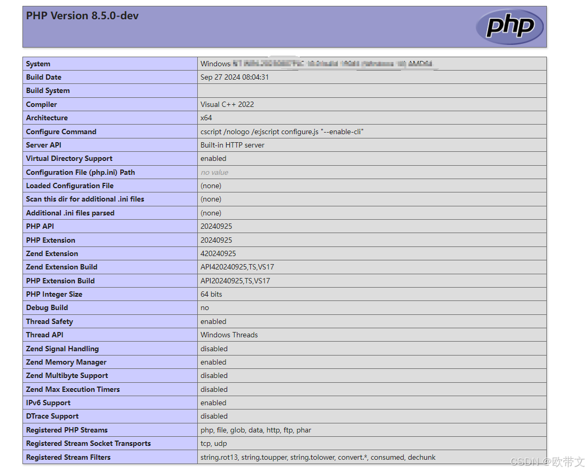Click PHP Integer Size label

coord(54,294)
